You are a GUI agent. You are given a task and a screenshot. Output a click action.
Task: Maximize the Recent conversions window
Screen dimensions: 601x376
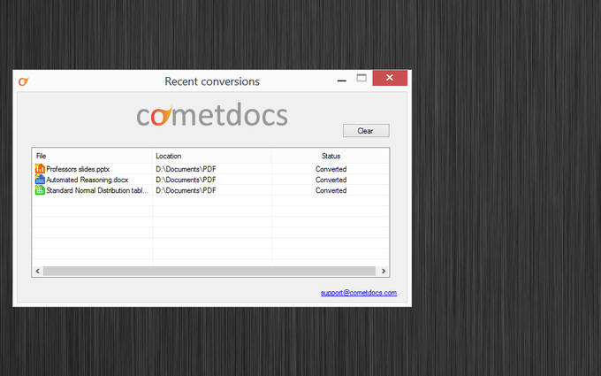click(361, 78)
